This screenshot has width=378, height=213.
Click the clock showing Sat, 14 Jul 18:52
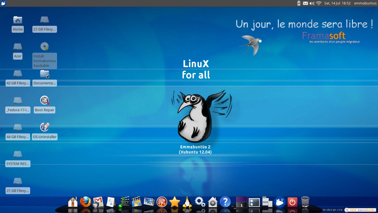pos(337,3)
